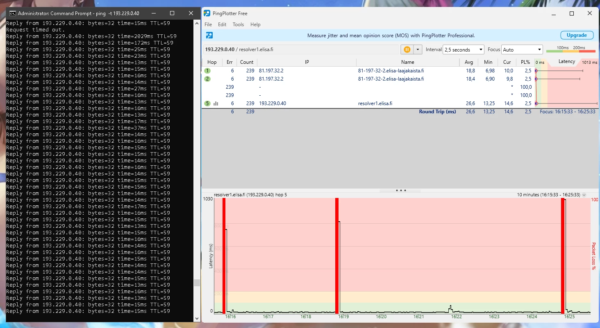Image resolution: width=600 pixels, height=328 pixels.
Task: Click the red packet loss bar near 16:25
Action: (x=563, y=256)
